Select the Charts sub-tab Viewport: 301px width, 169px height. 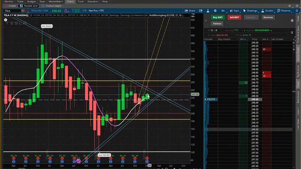(x=11, y=6)
